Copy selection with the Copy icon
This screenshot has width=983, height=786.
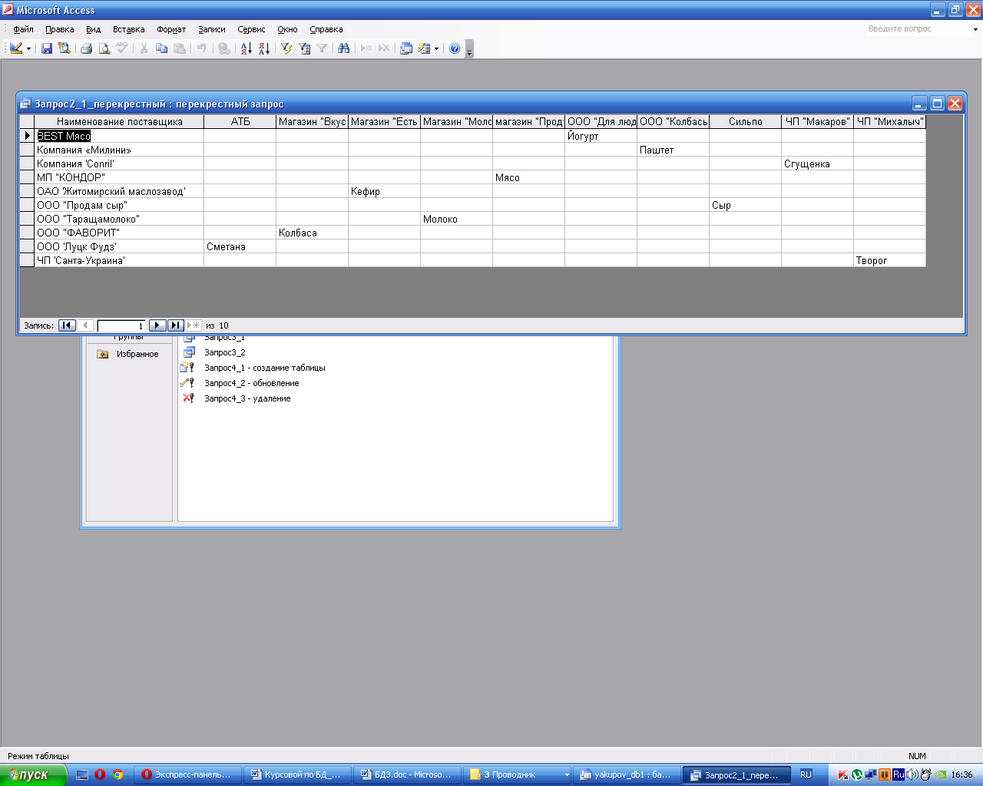[x=161, y=48]
